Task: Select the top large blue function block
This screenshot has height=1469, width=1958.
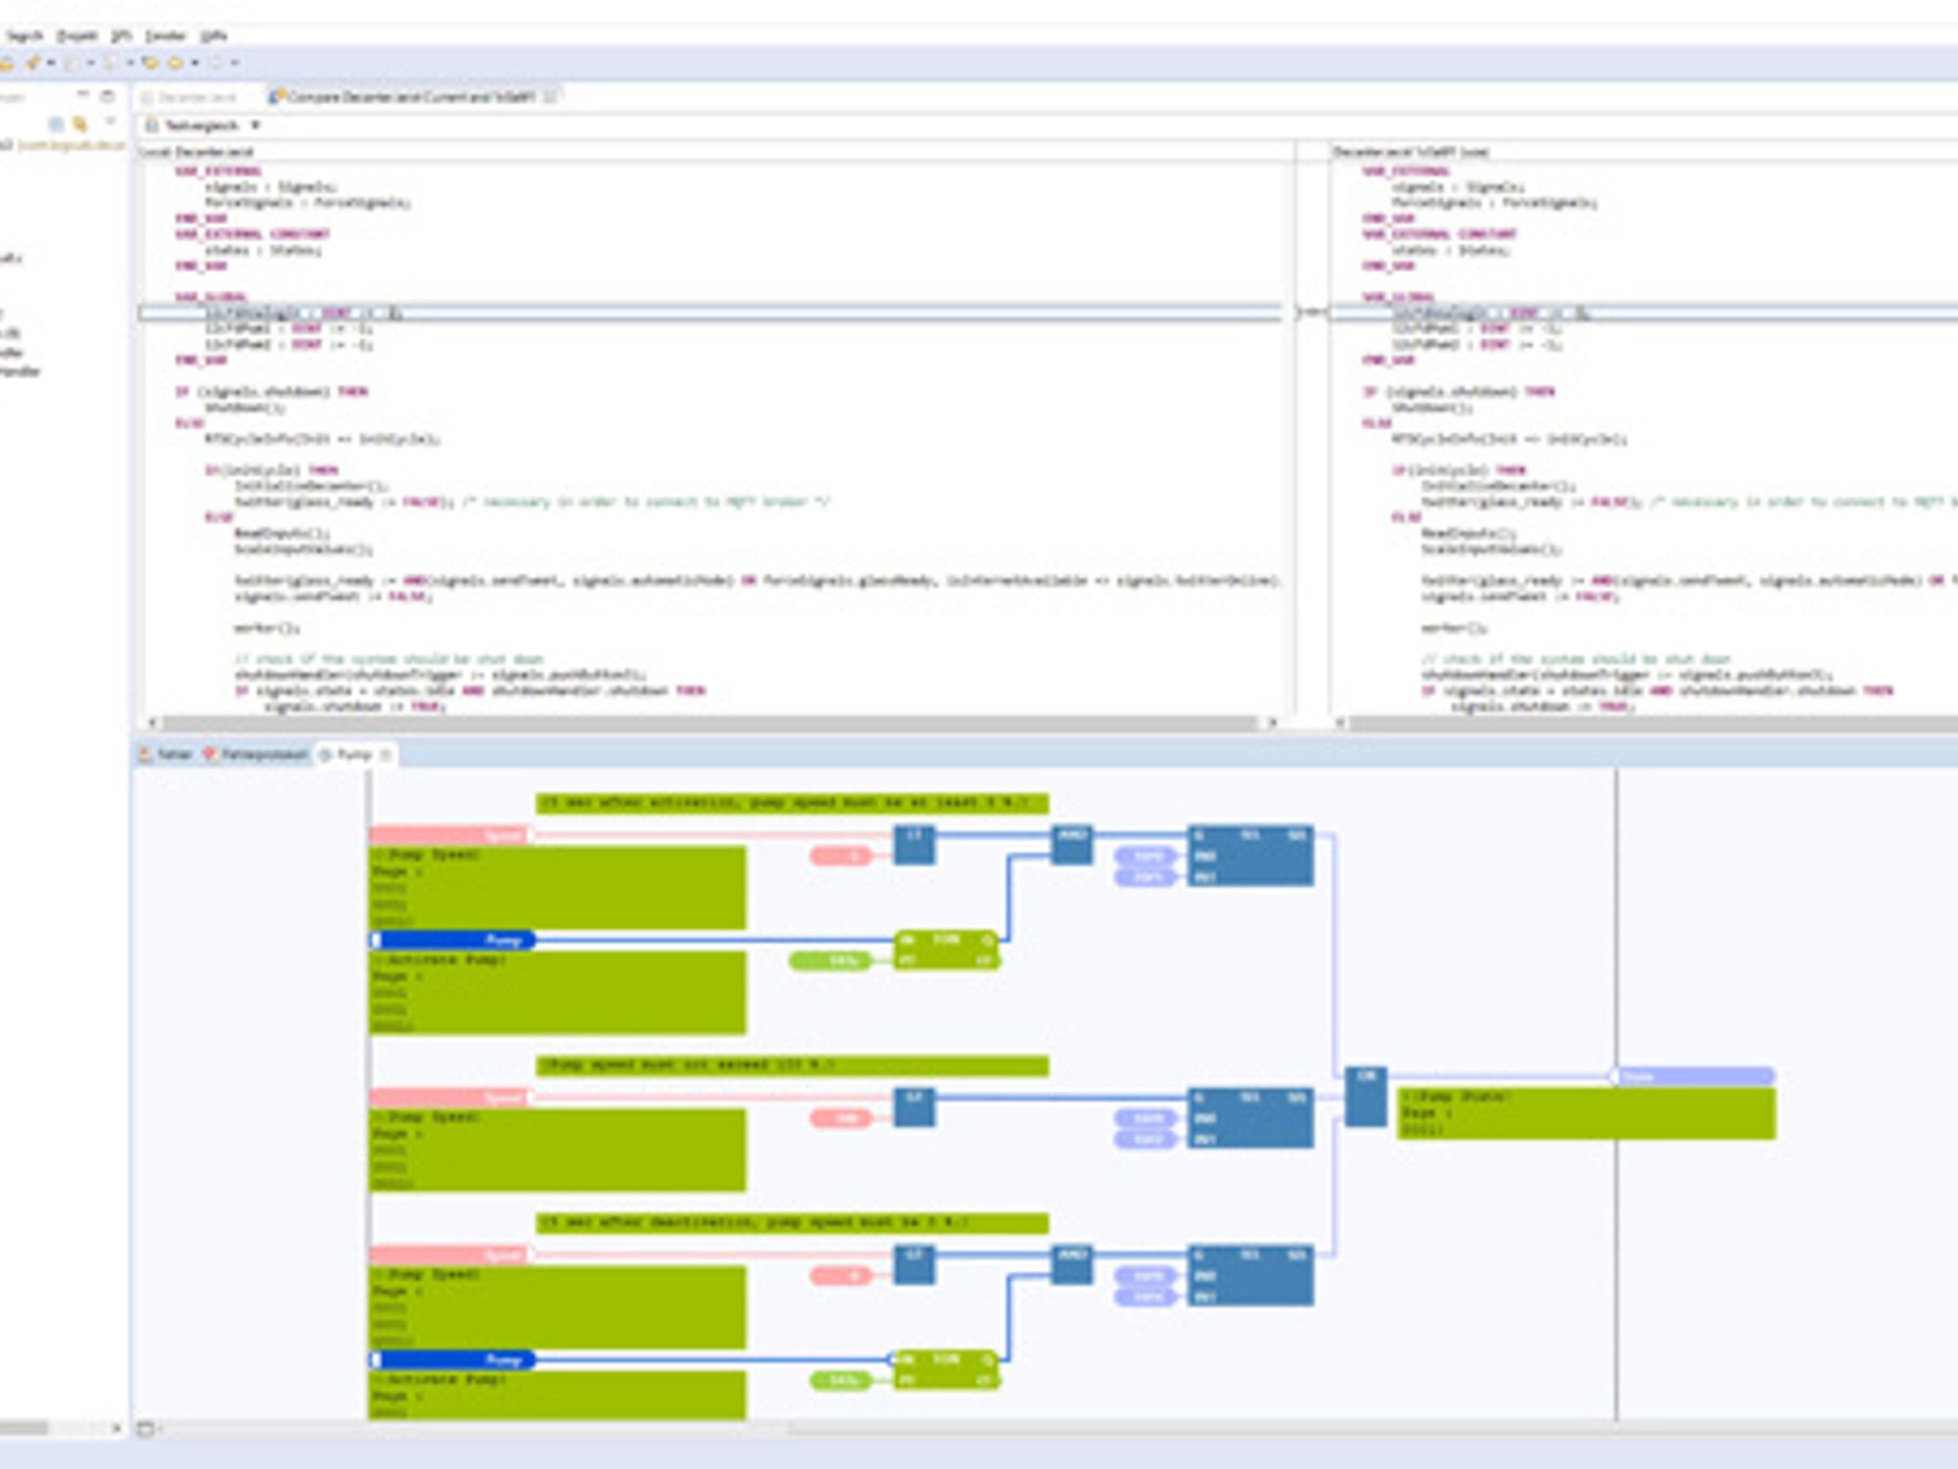Action: (1250, 856)
